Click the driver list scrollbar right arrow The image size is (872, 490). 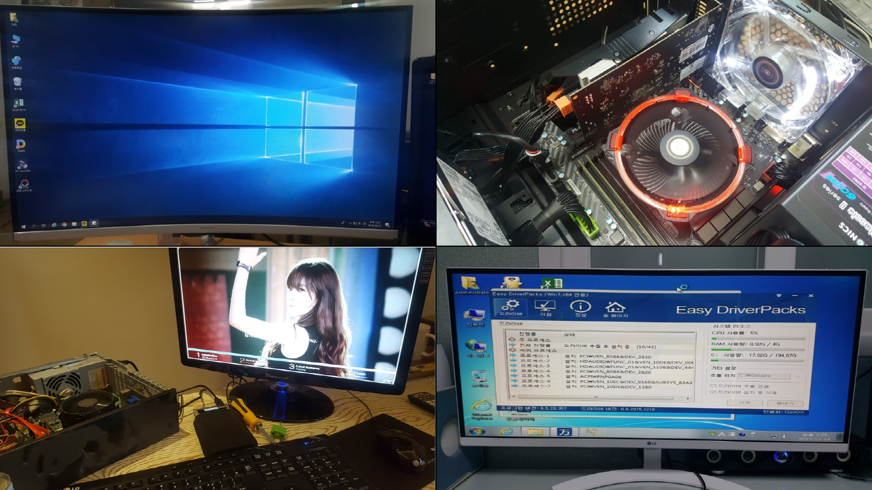coord(688,398)
